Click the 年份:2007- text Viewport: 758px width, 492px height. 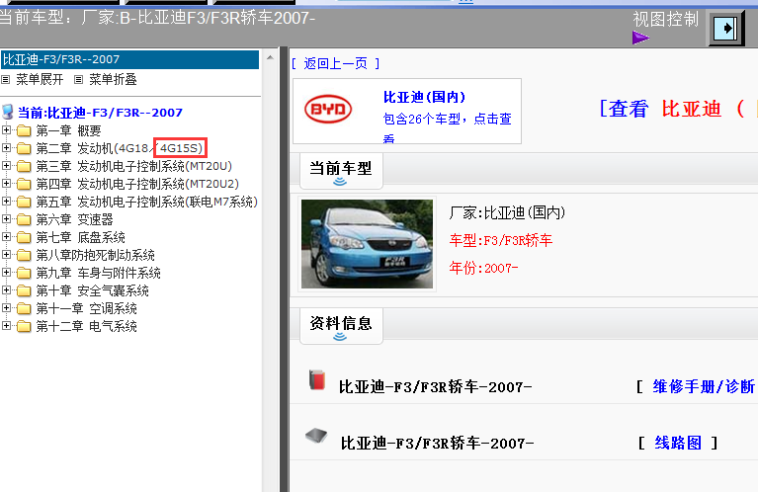coord(483,268)
